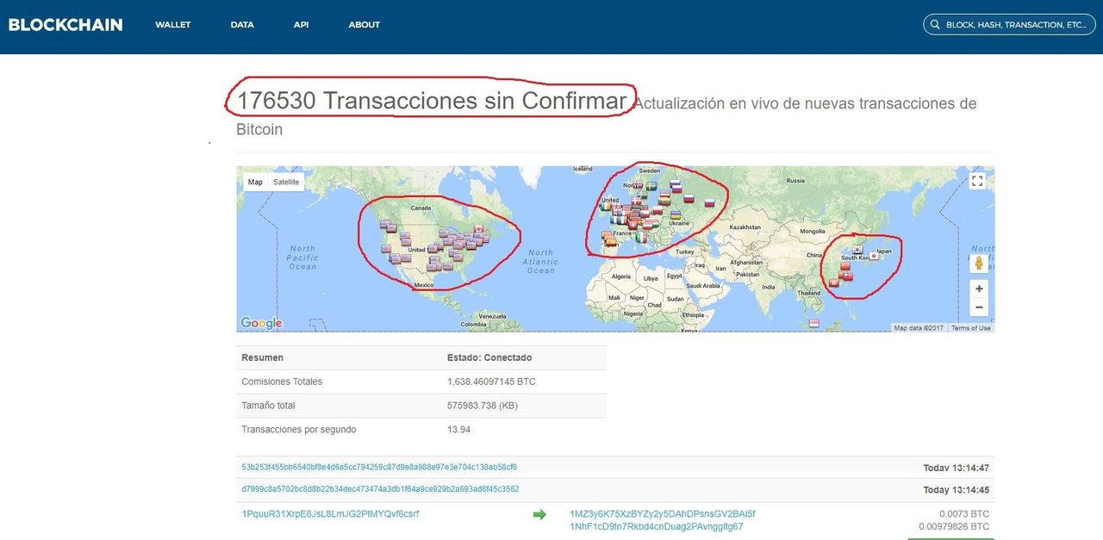Zoom in on the map

coord(979,289)
